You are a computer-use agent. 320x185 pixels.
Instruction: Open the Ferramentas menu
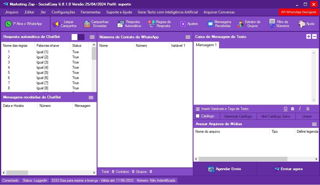pos(91,12)
